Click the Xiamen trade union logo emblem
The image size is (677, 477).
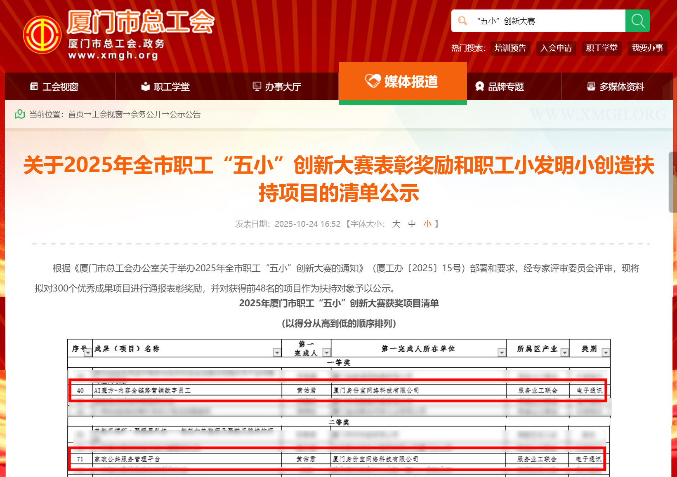pos(42,35)
